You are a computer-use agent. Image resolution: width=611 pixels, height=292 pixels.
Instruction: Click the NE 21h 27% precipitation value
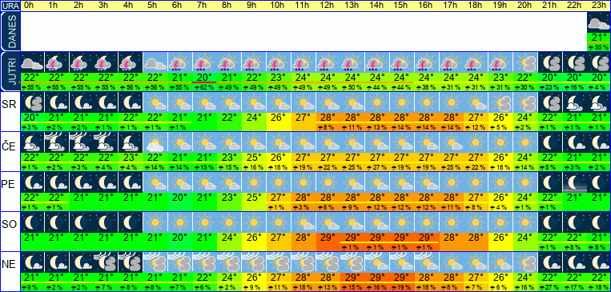(550, 287)
